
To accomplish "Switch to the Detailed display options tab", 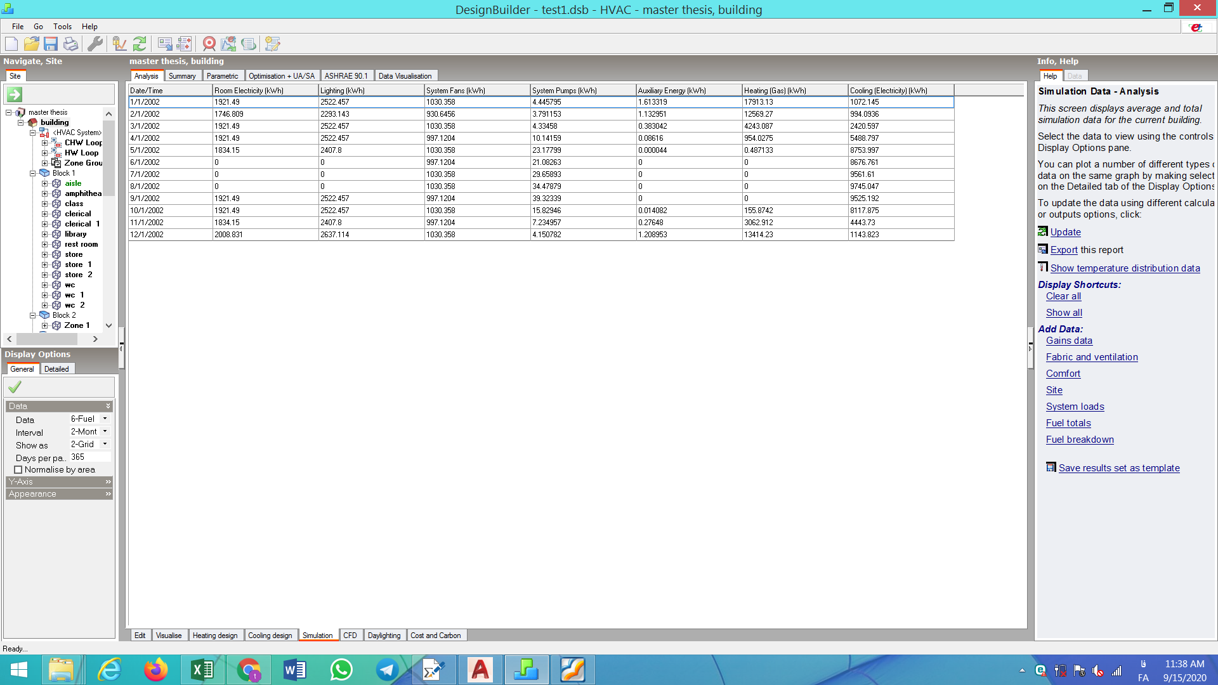I will coord(56,369).
